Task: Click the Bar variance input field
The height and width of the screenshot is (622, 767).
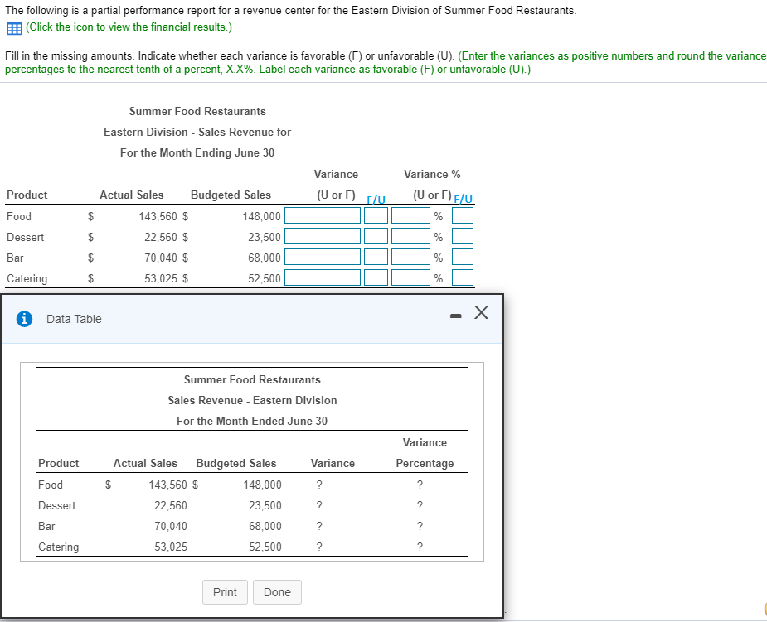Action: (323, 257)
